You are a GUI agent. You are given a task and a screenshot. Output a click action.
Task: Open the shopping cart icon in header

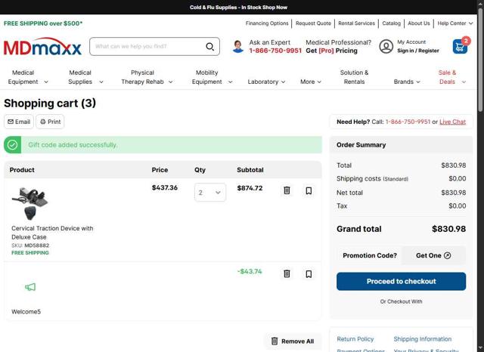pyautogui.click(x=460, y=47)
